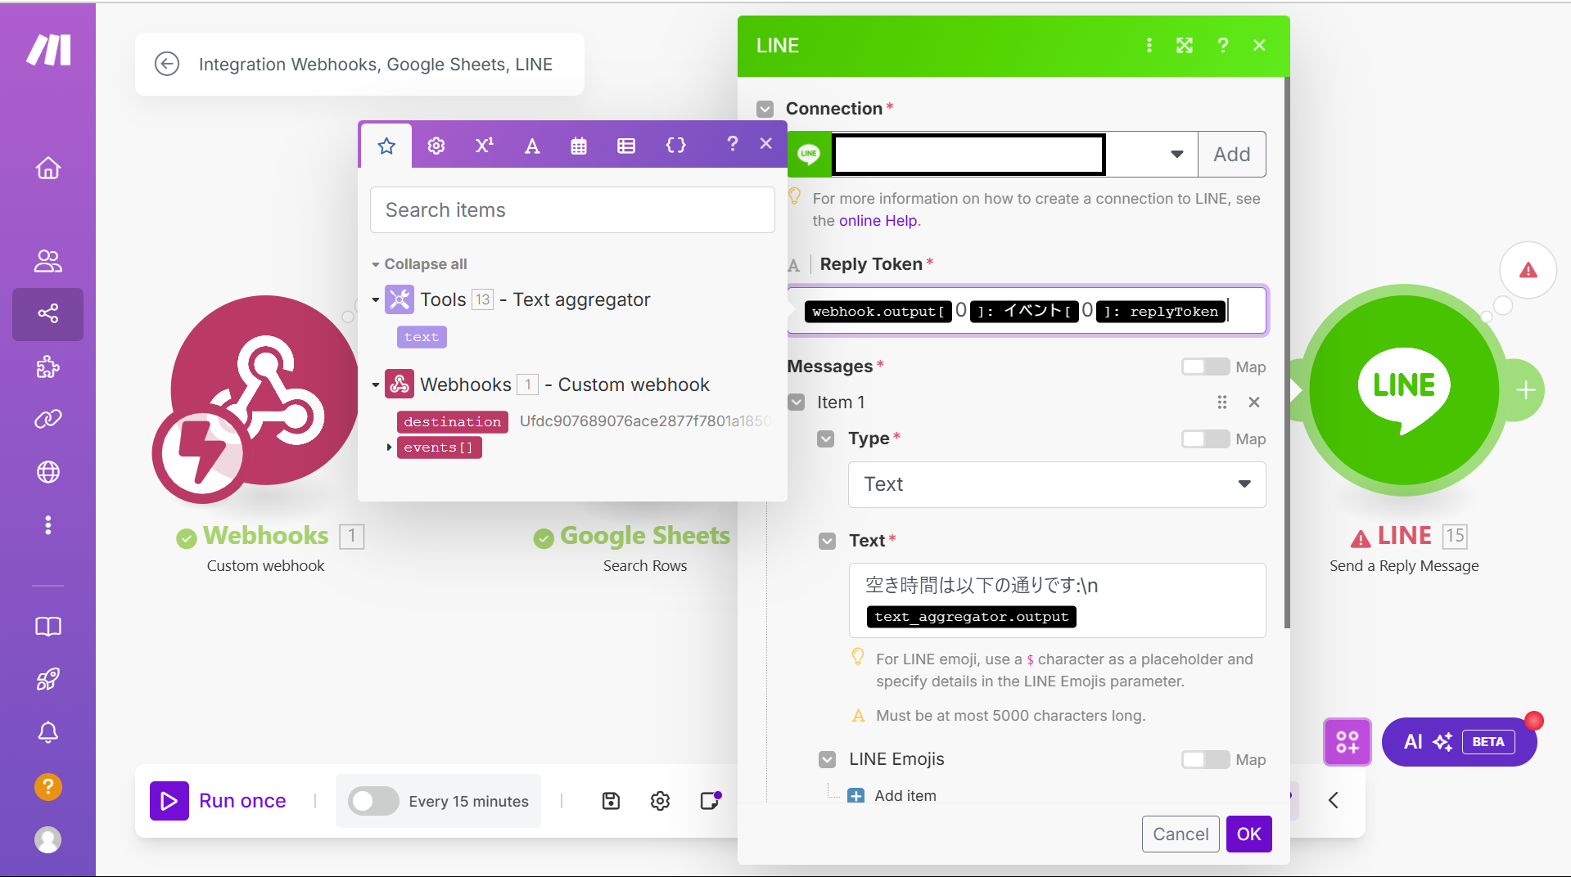Save the scenario with the disk icon
1571x877 pixels.
coord(611,801)
